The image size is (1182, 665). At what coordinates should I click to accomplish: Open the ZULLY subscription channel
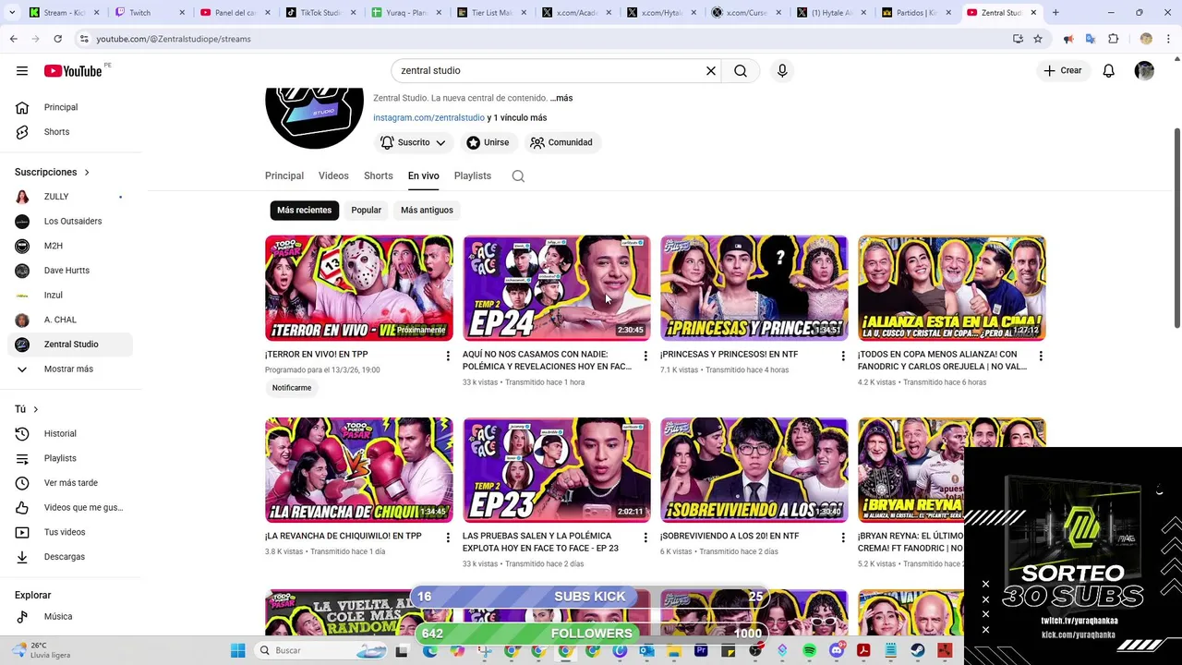[70, 197]
